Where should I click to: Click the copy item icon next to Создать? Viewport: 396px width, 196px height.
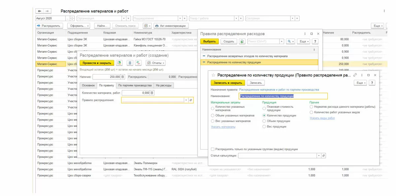click(242, 42)
